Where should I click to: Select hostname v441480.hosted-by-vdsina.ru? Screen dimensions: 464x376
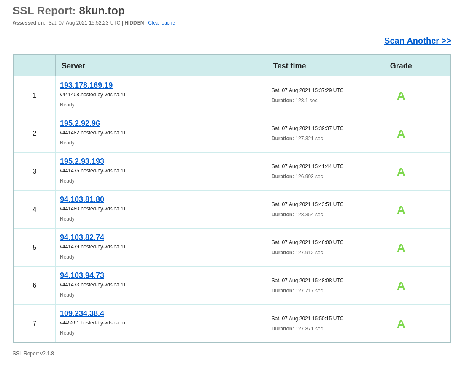coord(92,209)
